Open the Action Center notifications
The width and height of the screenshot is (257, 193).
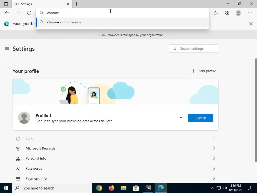(x=249, y=188)
